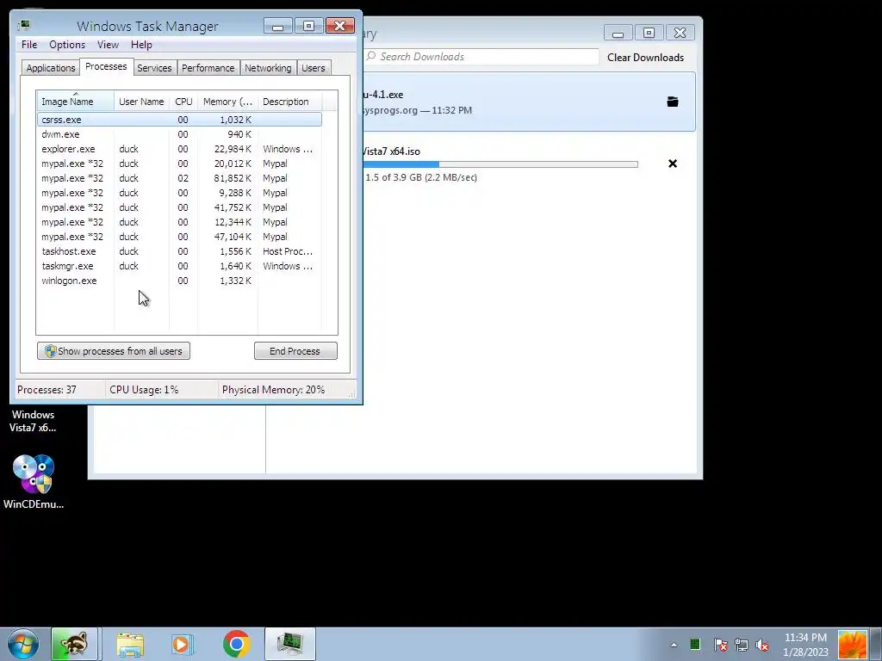Select the mypal.exe row using 47,104 K
The image size is (882, 661).
pos(179,237)
